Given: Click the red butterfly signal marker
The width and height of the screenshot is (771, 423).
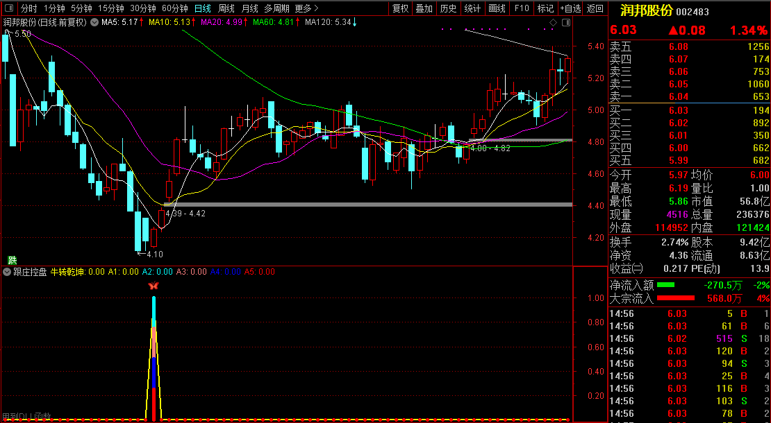Looking at the screenshot, I should click(x=154, y=285).
